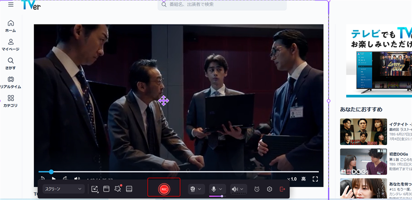This screenshot has width=412, height=200.
Task: Toggle the webcam in recorder toolbar
Action: [x=193, y=189]
